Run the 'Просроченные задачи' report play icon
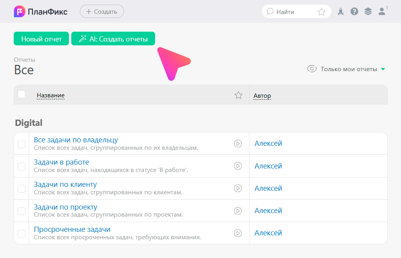The image size is (401, 258). (x=238, y=233)
